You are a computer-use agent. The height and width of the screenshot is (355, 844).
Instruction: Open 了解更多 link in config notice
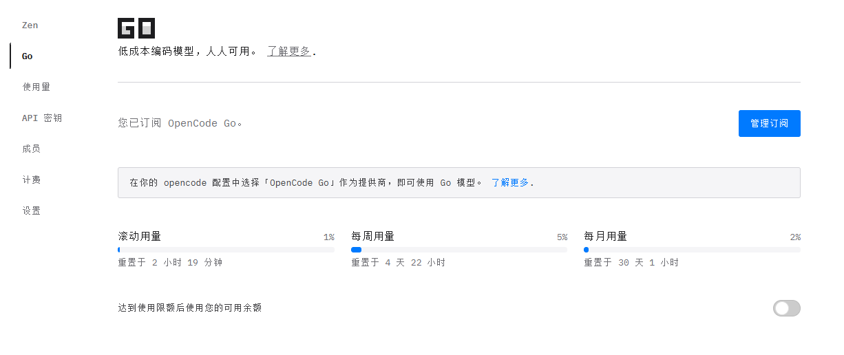click(x=510, y=183)
